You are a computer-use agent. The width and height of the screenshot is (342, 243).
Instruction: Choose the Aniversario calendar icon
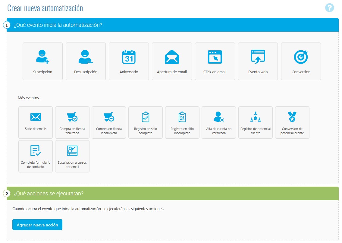[129, 60]
